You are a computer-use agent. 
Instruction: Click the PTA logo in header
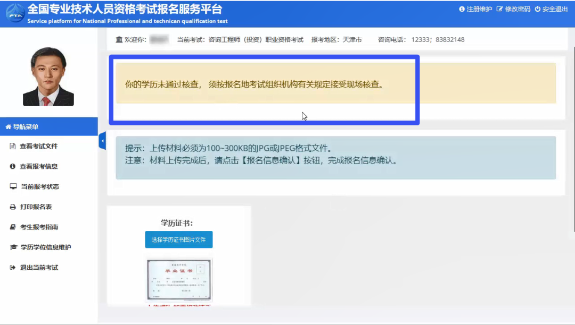click(x=15, y=14)
